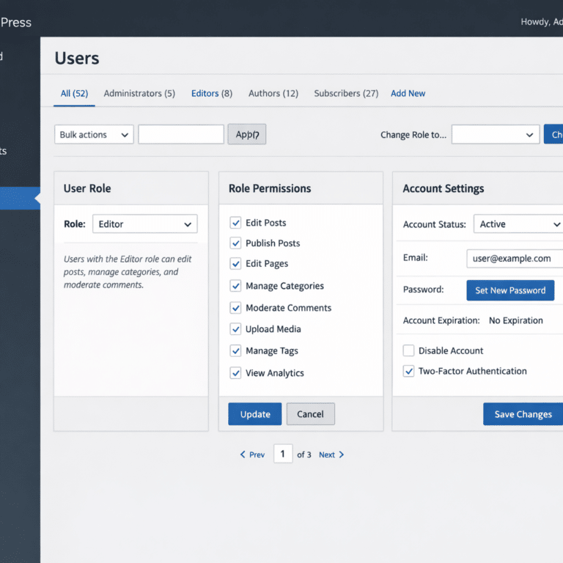The height and width of the screenshot is (563, 563).
Task: Open the Editors (8) tab
Action: coord(212,94)
